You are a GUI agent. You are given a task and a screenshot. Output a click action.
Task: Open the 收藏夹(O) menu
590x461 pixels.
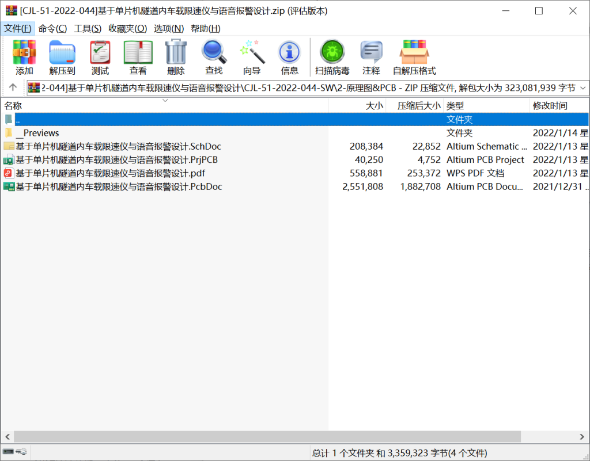tap(127, 28)
